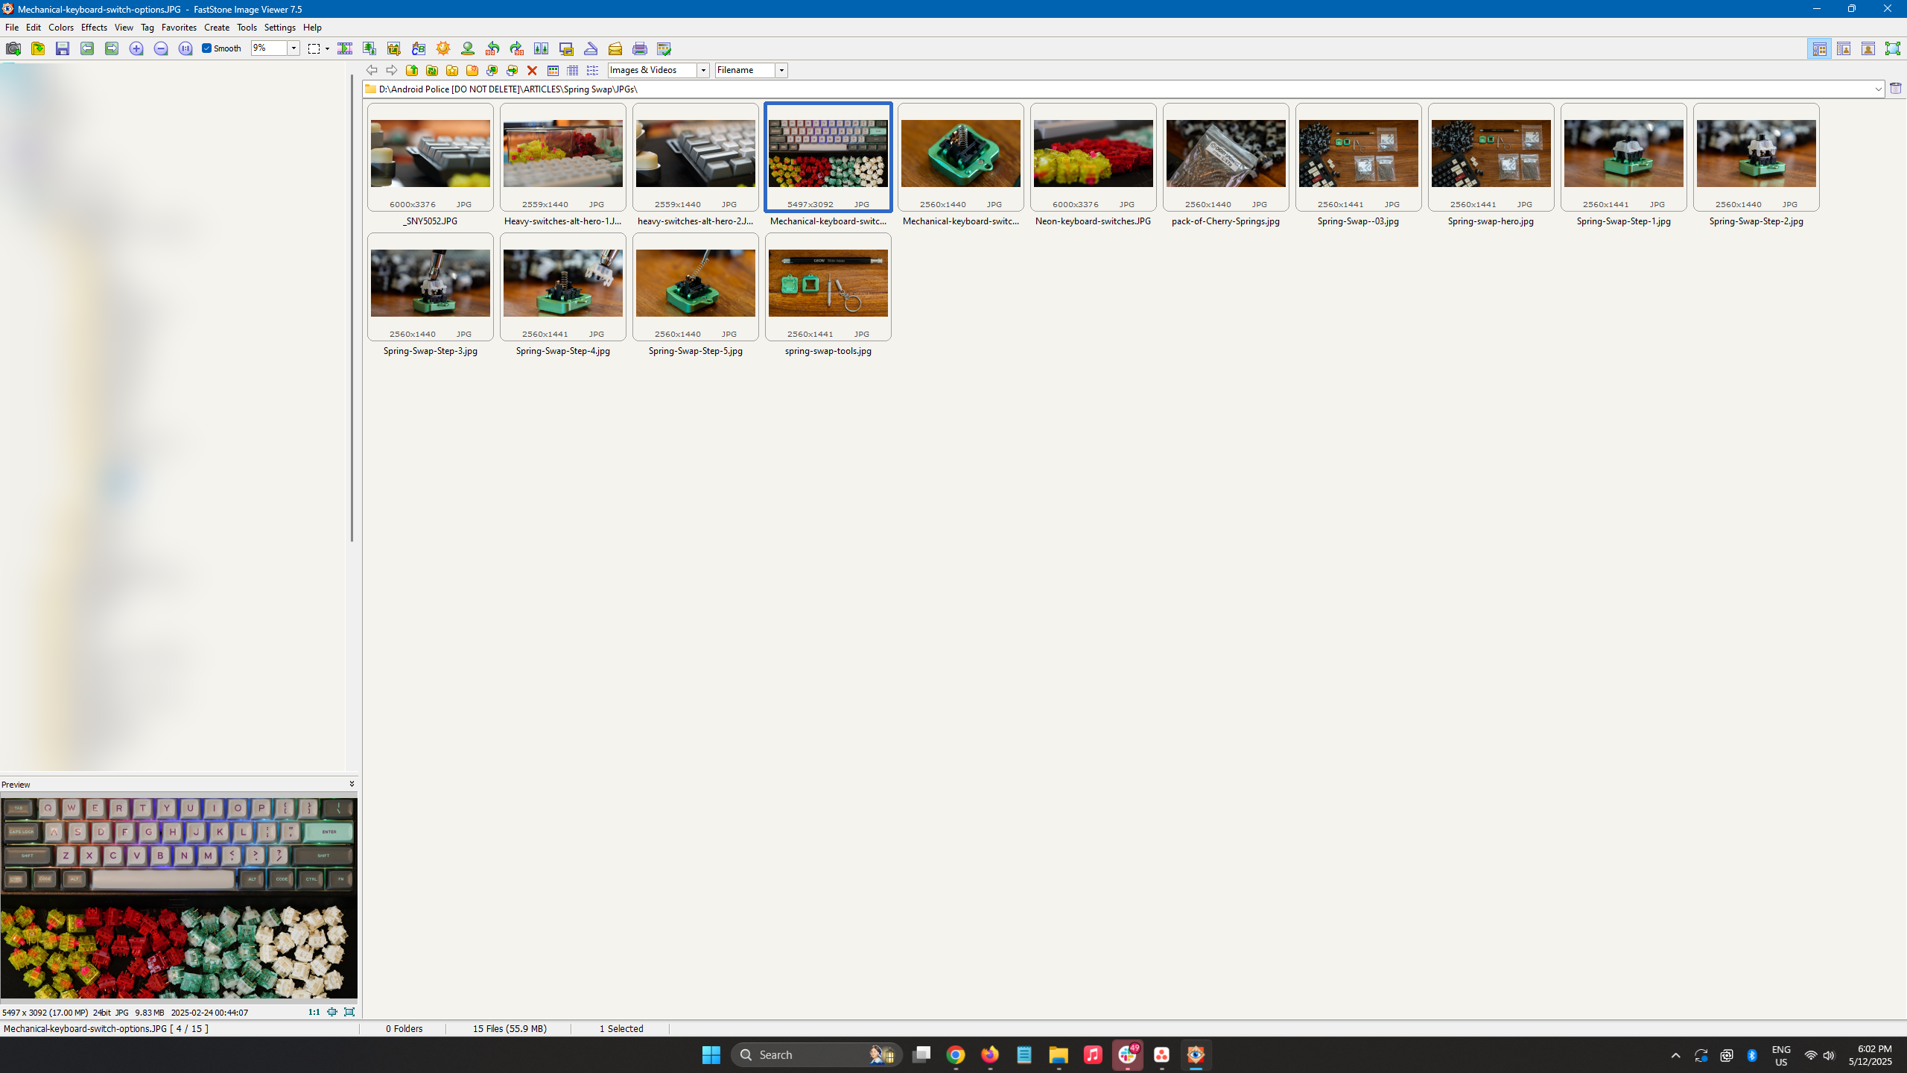This screenshot has height=1073, width=1907.
Task: Open the Filename sort order dropdown
Action: [781, 71]
